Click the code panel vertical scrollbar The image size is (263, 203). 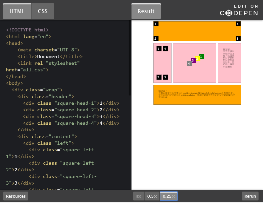tap(130, 58)
